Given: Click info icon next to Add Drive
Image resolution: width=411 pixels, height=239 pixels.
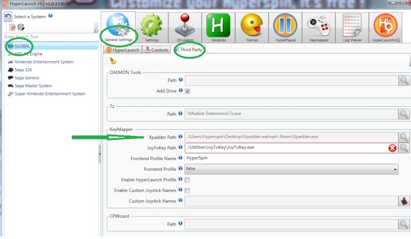Looking at the screenshot, I should [181, 90].
